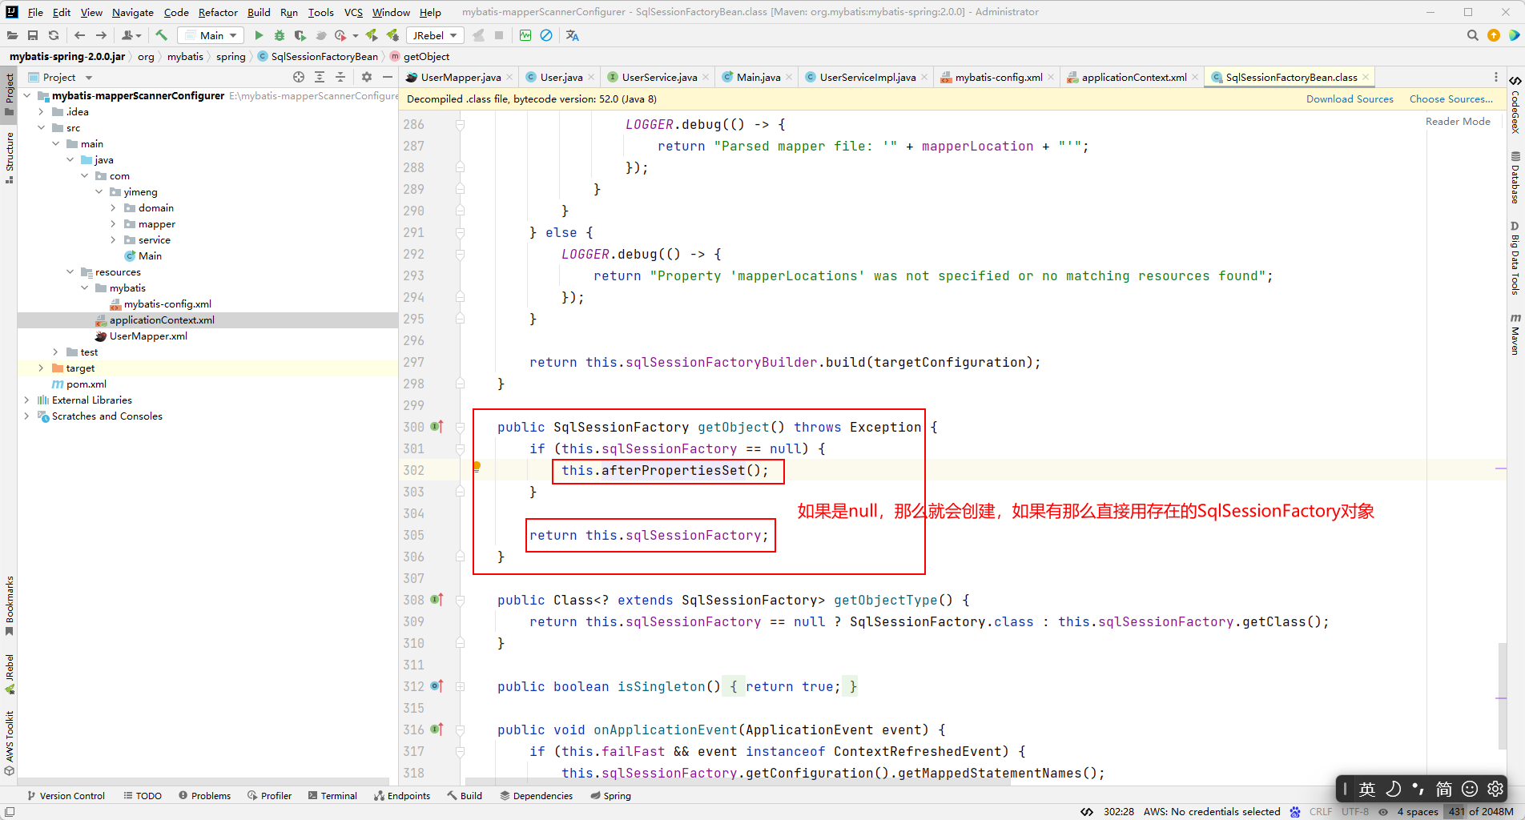Image resolution: width=1525 pixels, height=820 pixels.
Task: Click the IME emoji face icon
Action: (1470, 789)
